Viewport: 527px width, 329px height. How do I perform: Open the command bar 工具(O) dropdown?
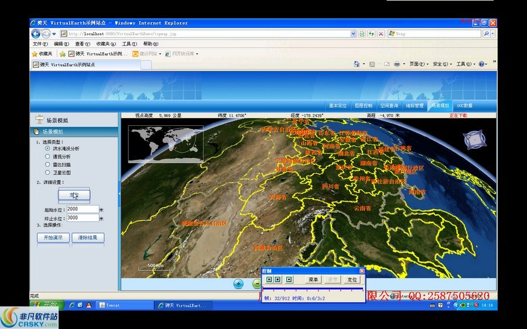pos(466,64)
